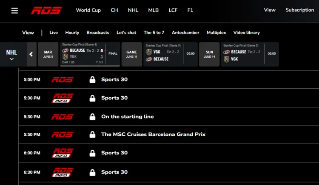Click the 6:30 PM time label

[32, 172]
